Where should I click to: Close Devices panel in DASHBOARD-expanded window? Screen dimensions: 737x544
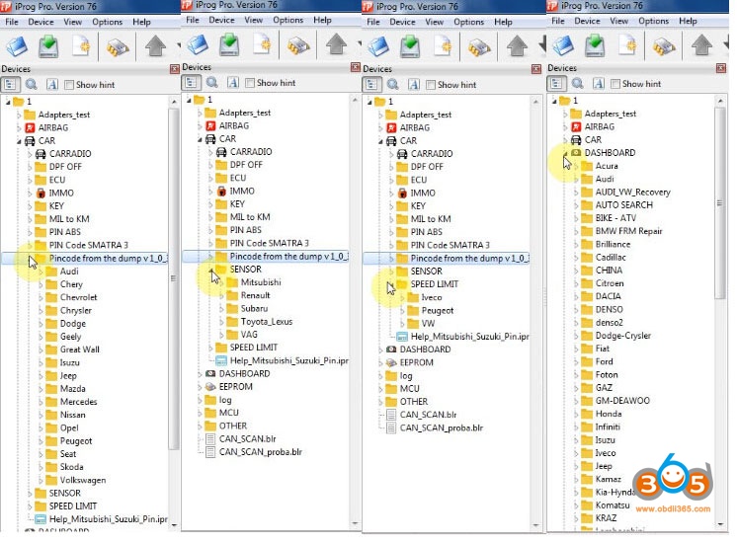720,68
